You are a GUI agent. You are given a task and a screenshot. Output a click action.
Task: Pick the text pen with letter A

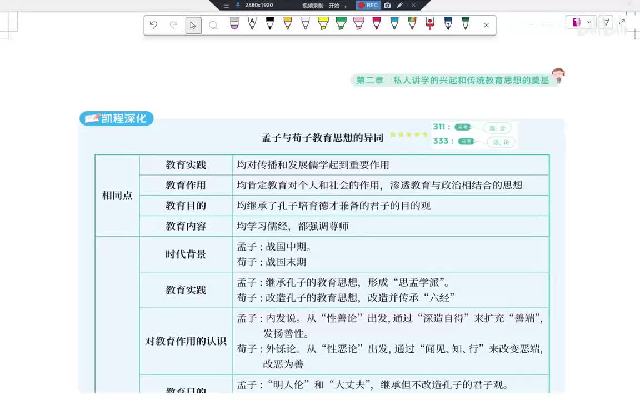pos(252,23)
